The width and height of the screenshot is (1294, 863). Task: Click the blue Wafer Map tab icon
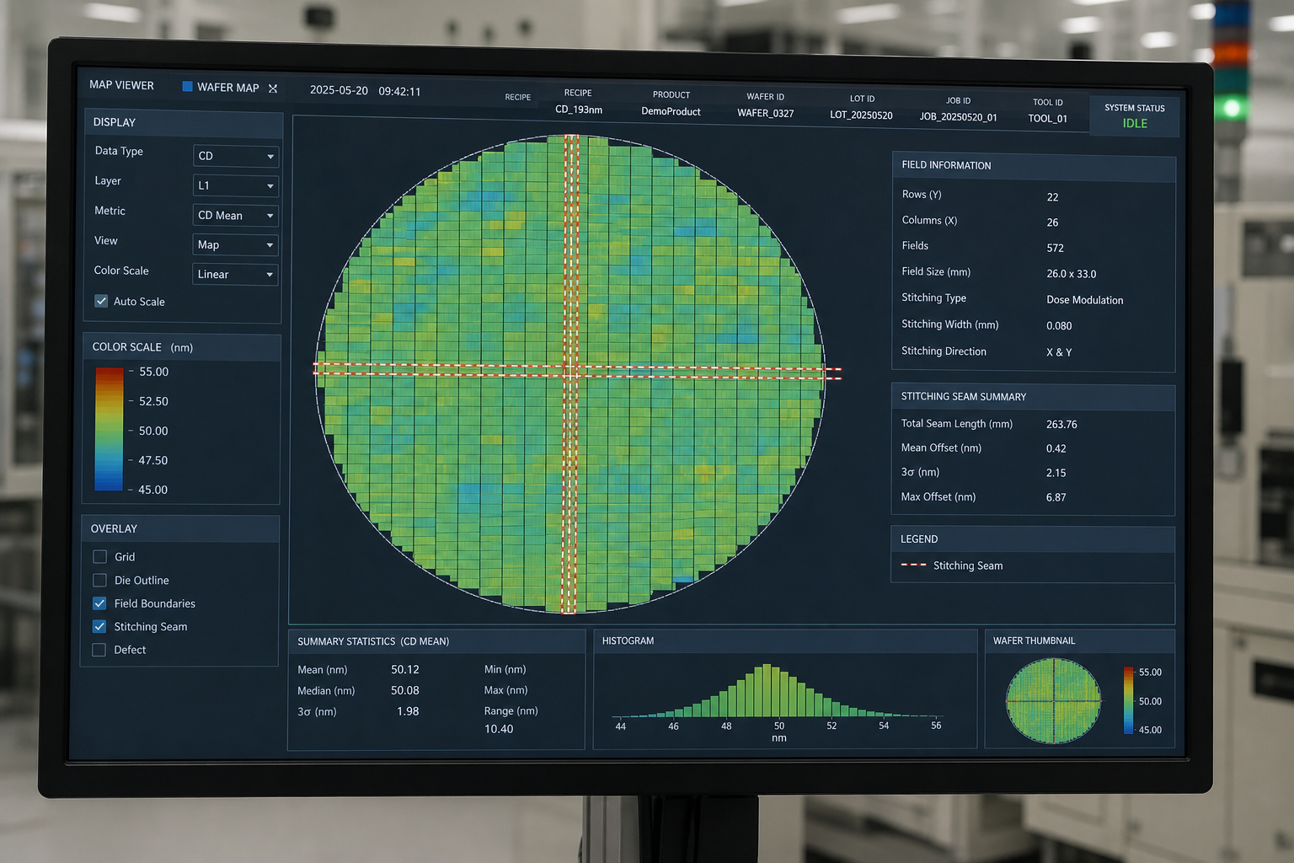click(188, 87)
